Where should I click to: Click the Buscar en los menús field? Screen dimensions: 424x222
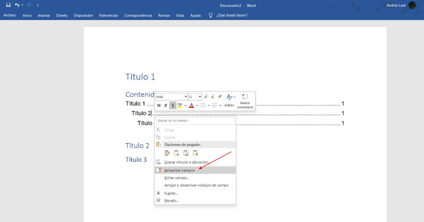pyautogui.click(x=195, y=121)
